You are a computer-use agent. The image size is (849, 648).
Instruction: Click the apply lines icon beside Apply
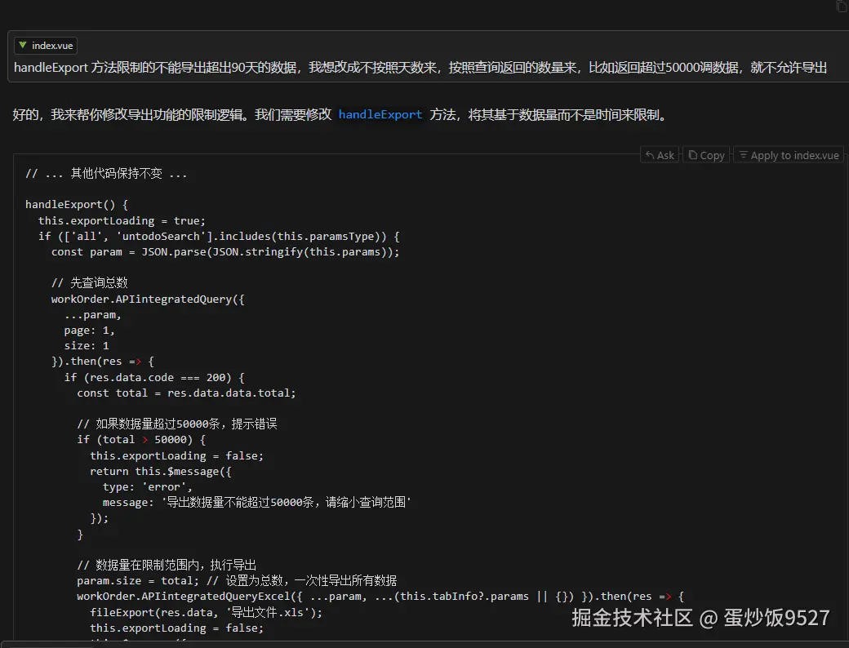click(744, 155)
